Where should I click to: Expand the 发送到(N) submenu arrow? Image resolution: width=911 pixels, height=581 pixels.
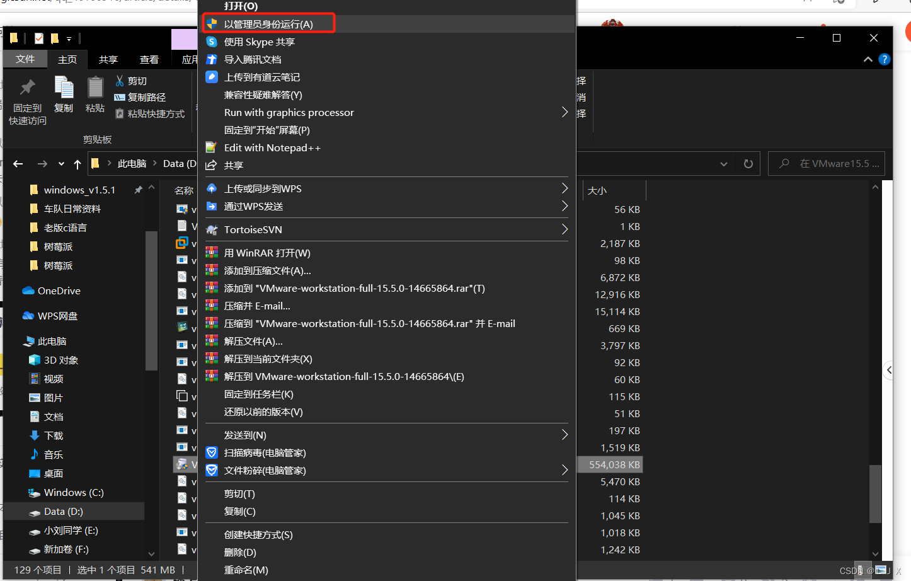click(x=564, y=435)
